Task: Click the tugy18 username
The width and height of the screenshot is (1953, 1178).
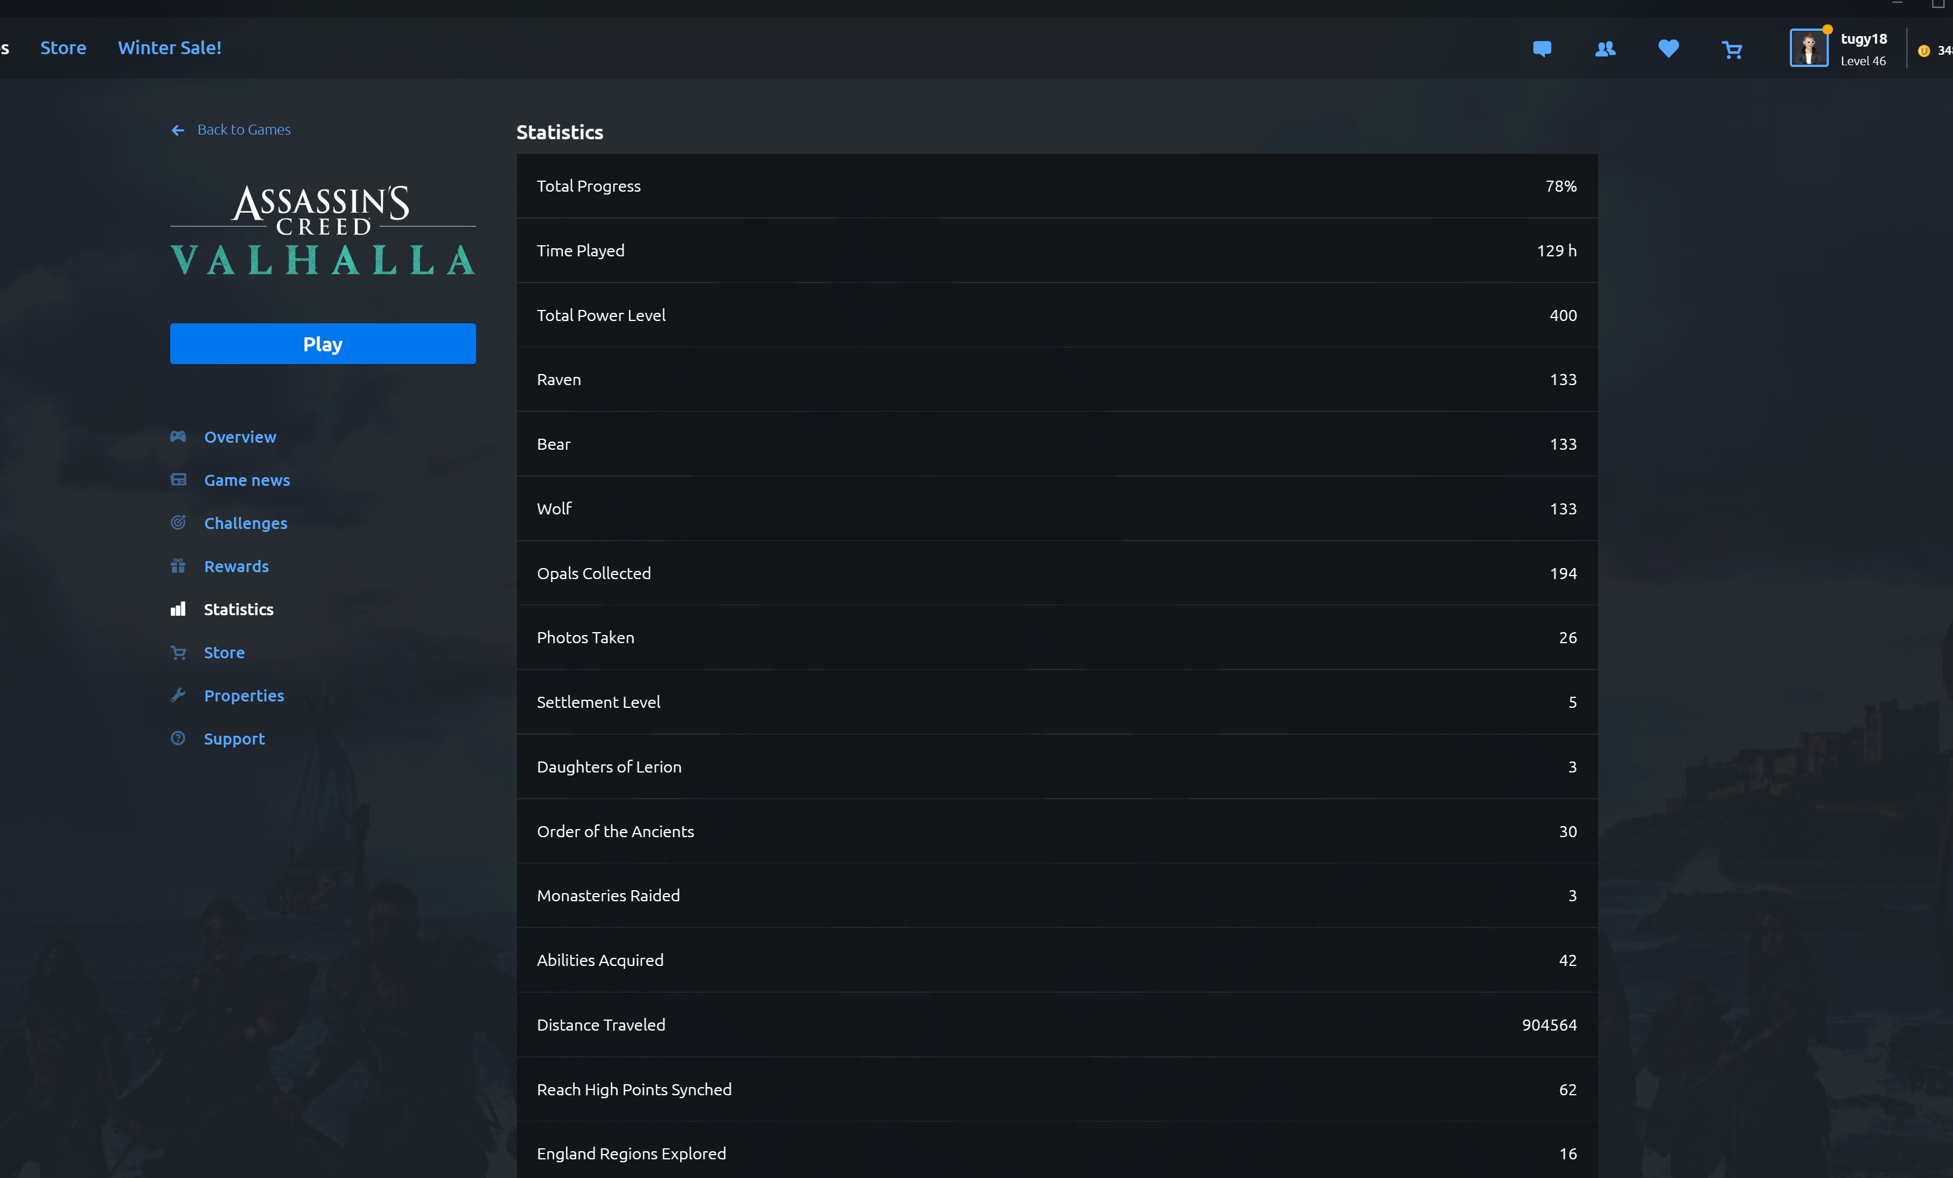Action: tap(1863, 39)
